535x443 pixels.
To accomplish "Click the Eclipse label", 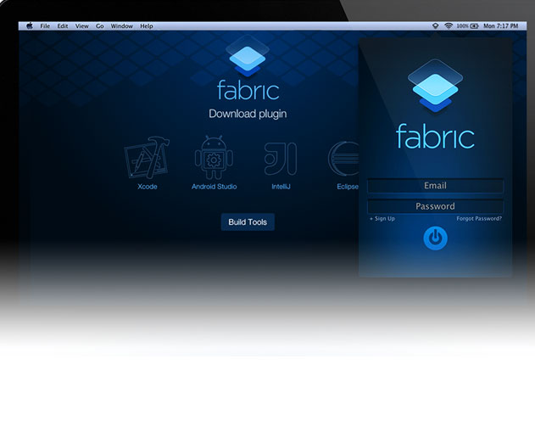I will click(348, 187).
